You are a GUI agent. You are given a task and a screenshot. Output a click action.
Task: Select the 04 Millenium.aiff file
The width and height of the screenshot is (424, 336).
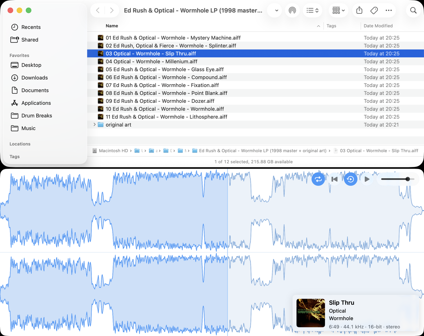point(255,61)
